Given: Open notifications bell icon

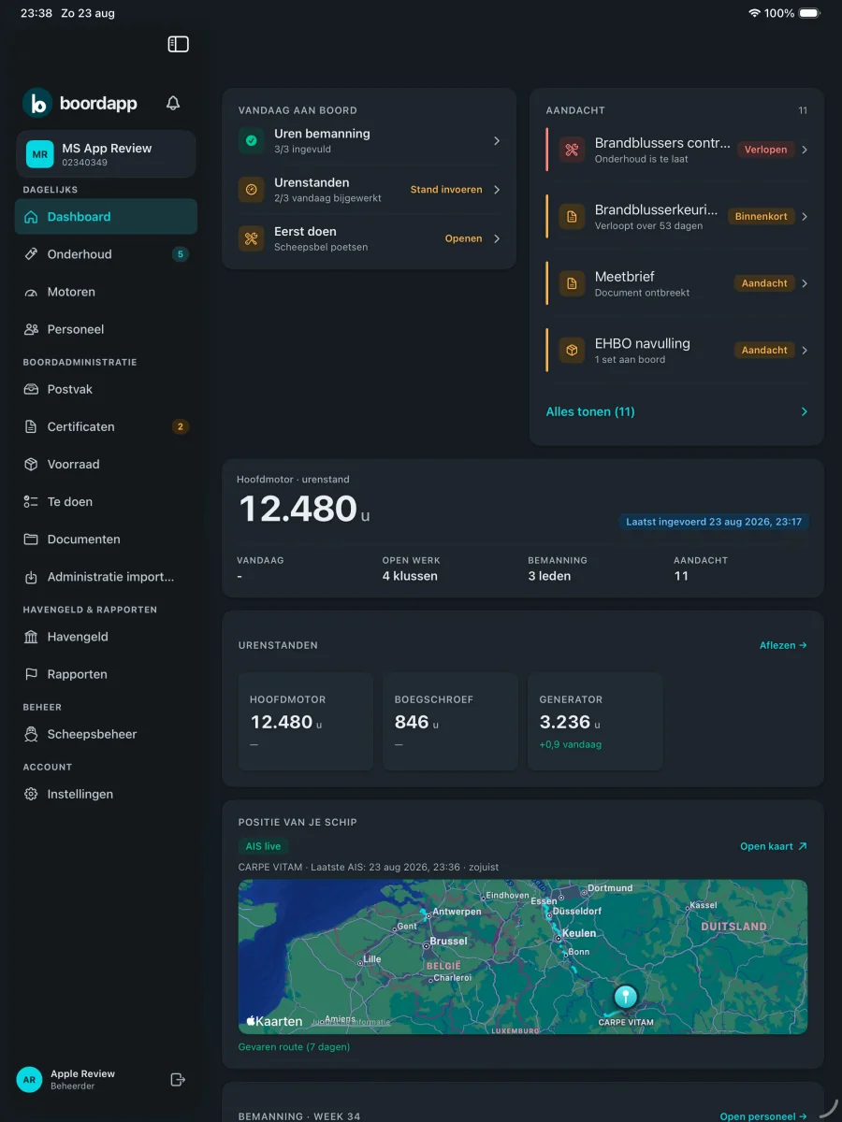Looking at the screenshot, I should coord(173,103).
